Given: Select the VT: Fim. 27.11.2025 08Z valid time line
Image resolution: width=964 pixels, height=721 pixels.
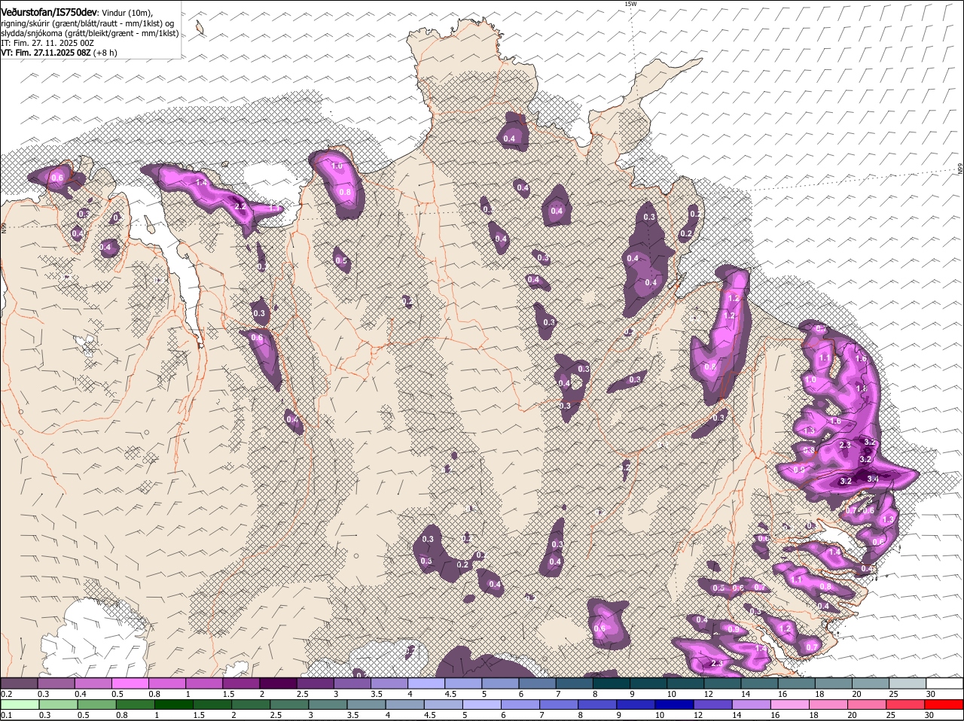Looking at the screenshot, I should click(58, 53).
